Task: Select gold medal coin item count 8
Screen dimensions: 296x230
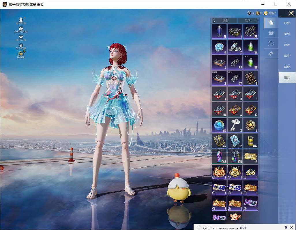Action: [250, 125]
